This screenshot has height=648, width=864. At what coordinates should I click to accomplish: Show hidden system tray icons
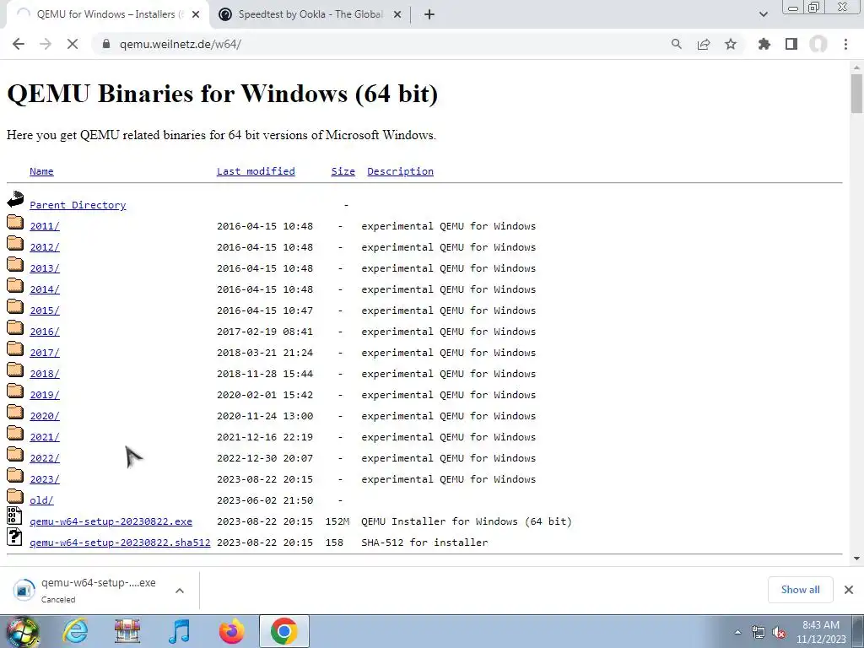point(737,632)
